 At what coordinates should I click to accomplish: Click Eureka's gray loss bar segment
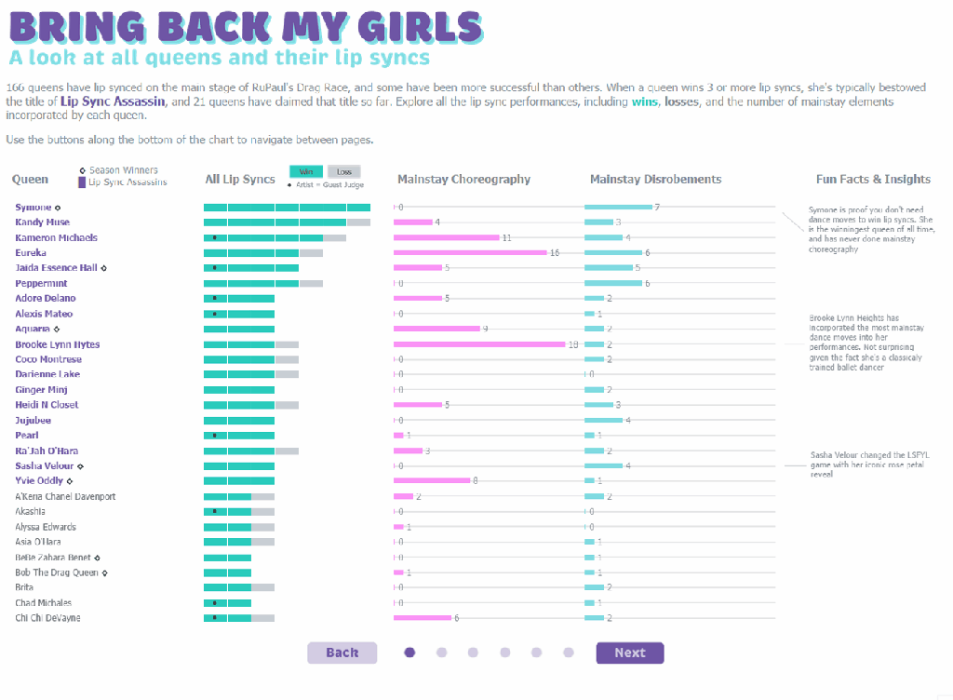(x=311, y=253)
